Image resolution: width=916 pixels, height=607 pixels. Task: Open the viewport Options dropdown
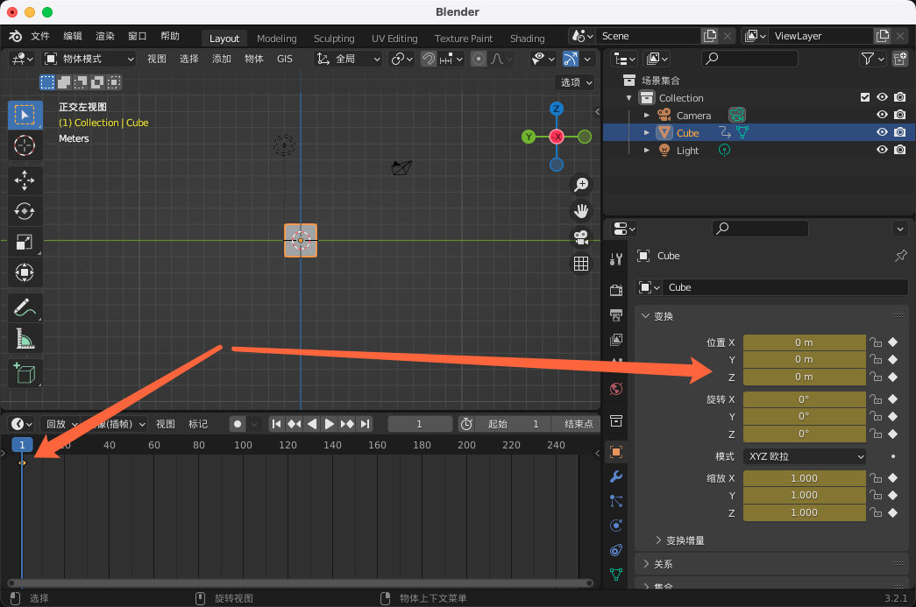point(576,82)
